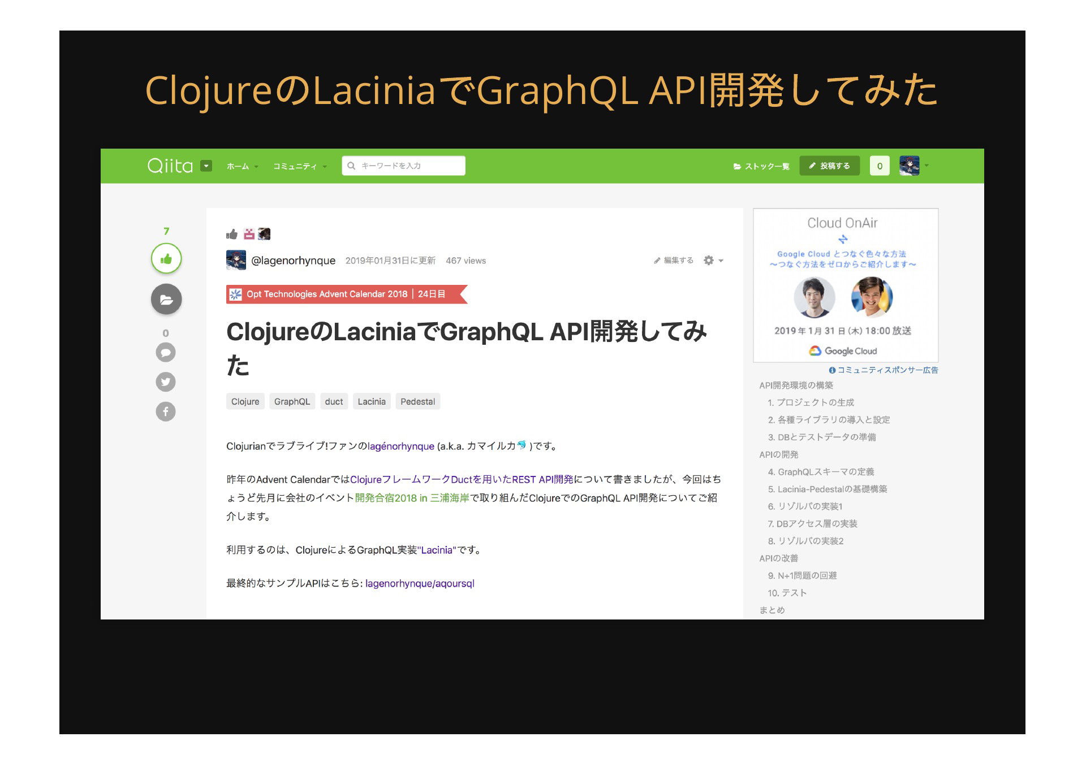Open the ホーム menu
This screenshot has height=767, width=1086.
[242, 166]
